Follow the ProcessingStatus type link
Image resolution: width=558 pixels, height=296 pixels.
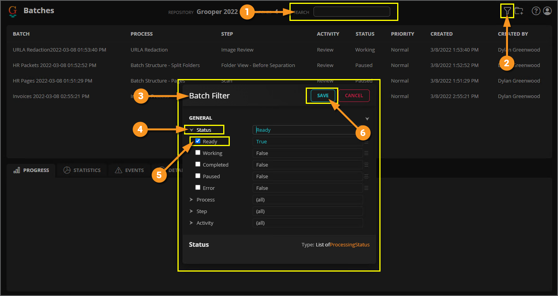(x=350, y=244)
